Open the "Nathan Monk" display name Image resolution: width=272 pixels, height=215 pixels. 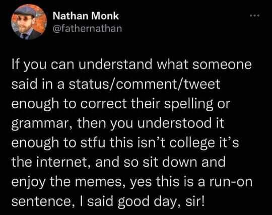[86, 16]
